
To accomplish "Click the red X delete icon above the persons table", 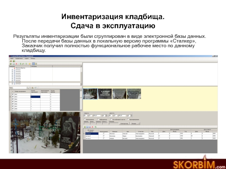I will [x=92, y=127].
